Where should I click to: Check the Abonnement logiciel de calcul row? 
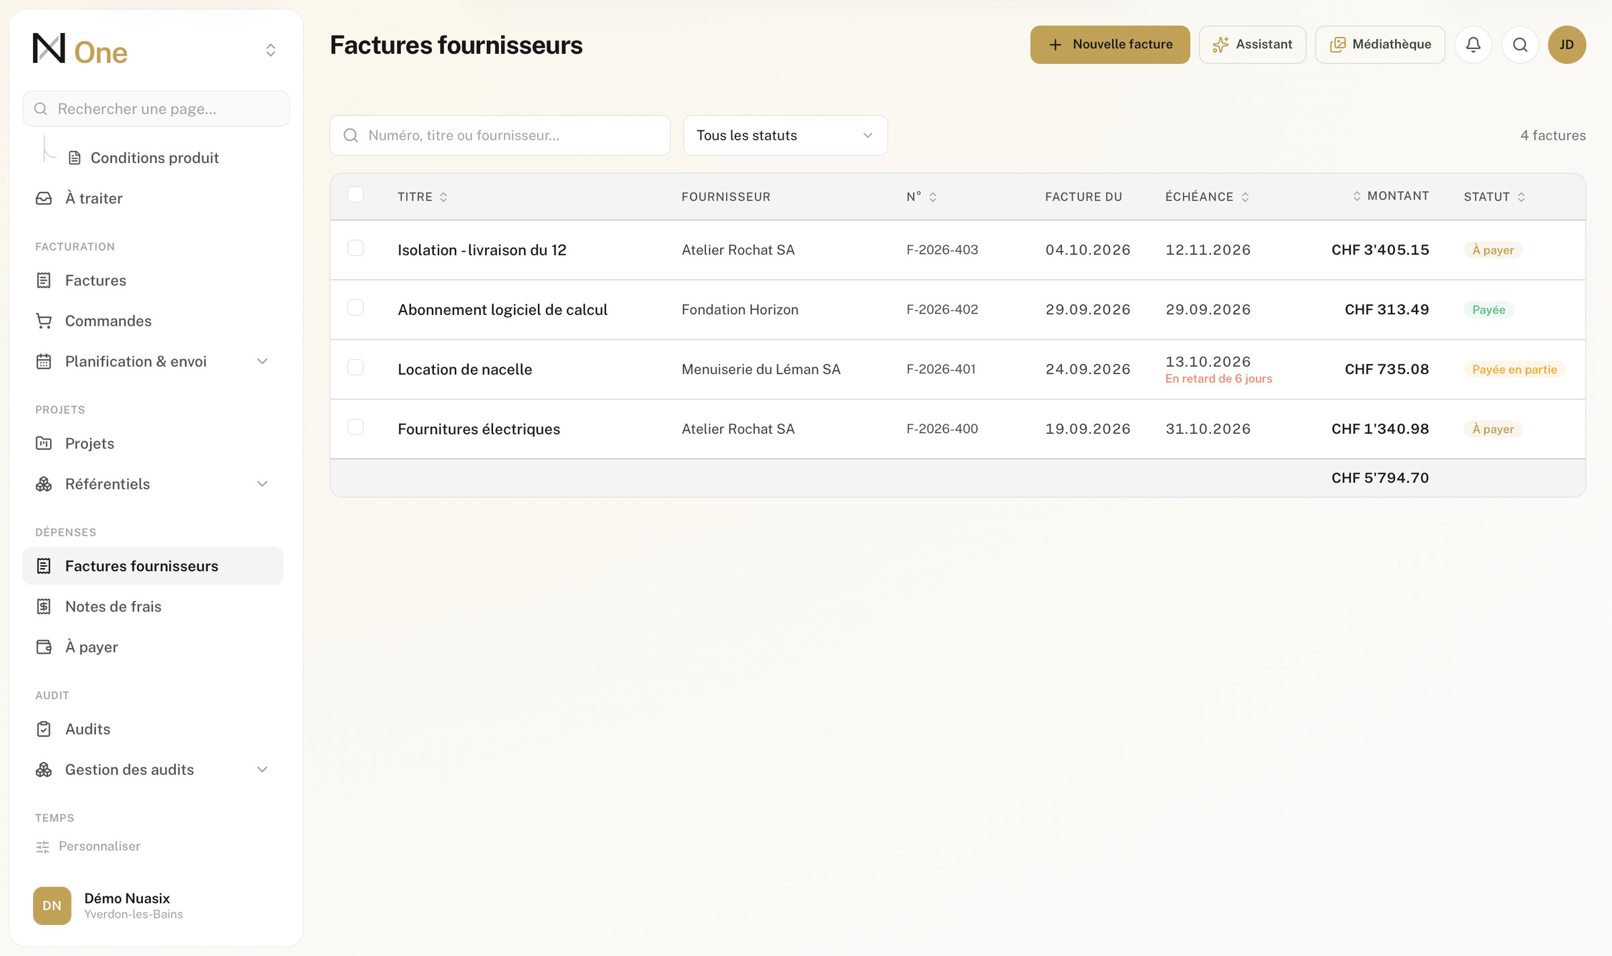tap(355, 307)
